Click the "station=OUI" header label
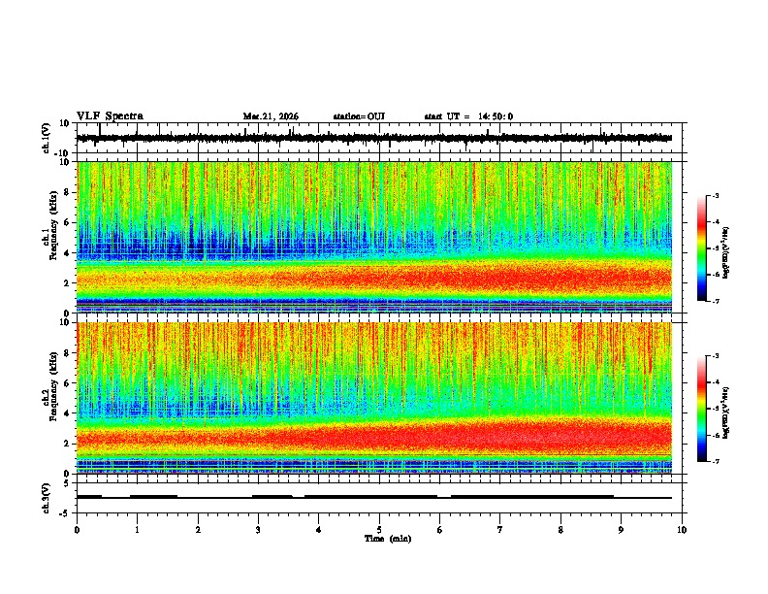Screen dimensions: 768x594 359,116
